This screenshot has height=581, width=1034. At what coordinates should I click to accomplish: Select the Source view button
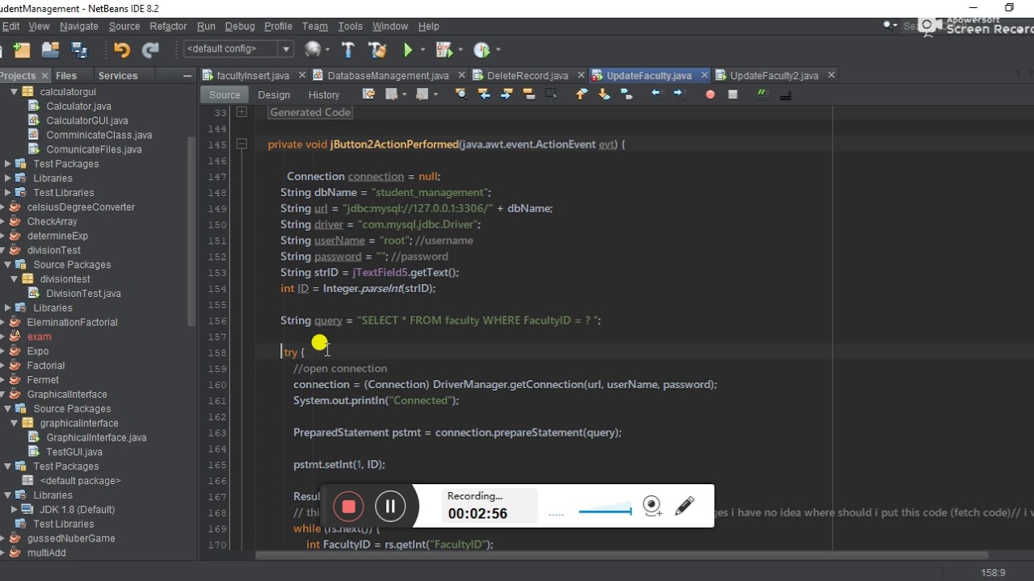225,94
